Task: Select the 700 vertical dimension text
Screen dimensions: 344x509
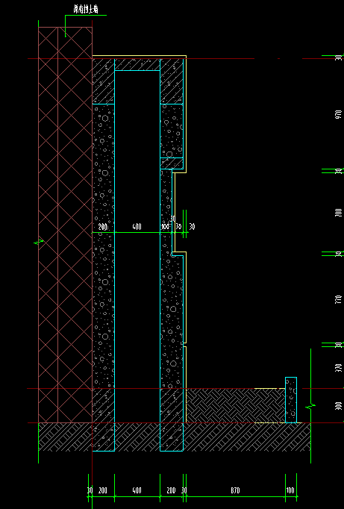Action: [x=339, y=213]
